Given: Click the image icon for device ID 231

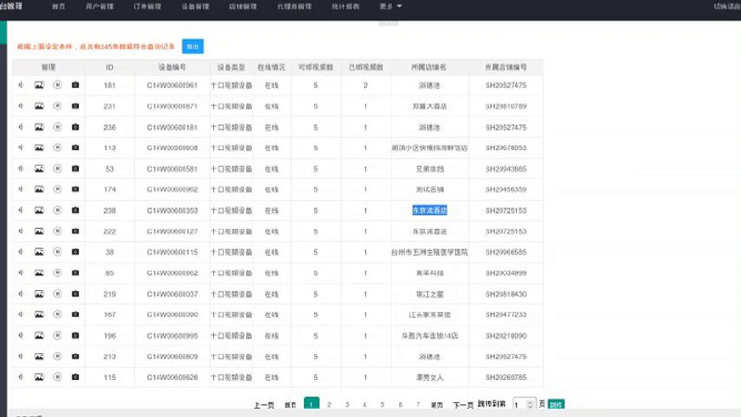Looking at the screenshot, I should click(x=39, y=106).
